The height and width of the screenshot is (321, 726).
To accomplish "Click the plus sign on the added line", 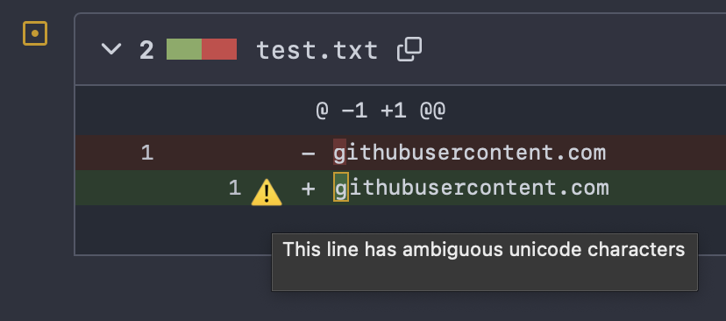I will (309, 188).
